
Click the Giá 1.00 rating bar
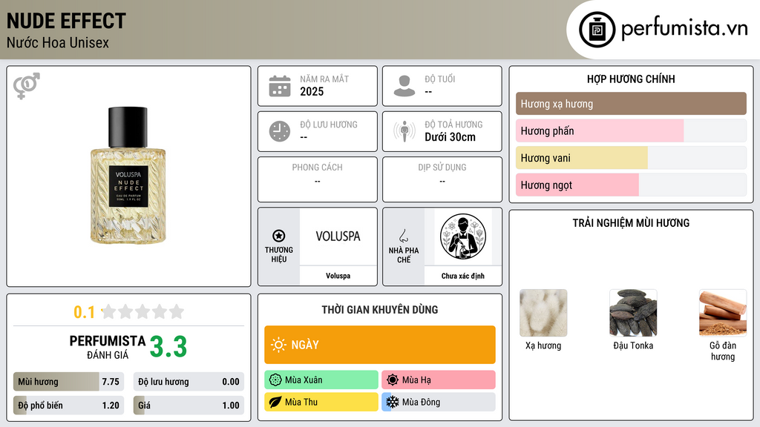(x=189, y=406)
